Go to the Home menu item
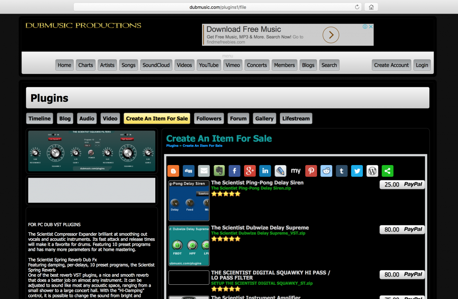 click(x=64, y=65)
